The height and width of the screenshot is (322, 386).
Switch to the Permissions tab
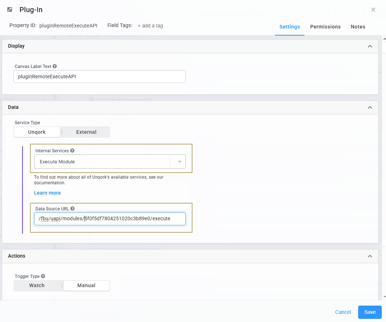point(325,27)
